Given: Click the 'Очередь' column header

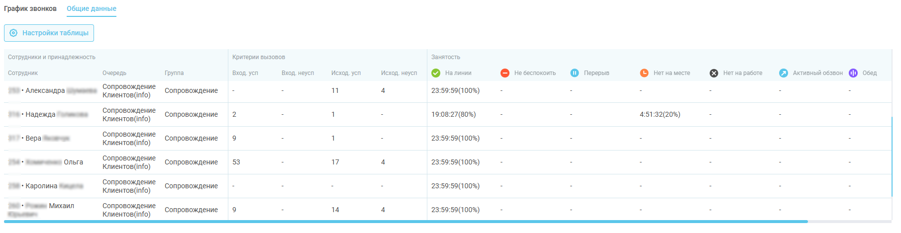Looking at the screenshot, I should pos(114,73).
